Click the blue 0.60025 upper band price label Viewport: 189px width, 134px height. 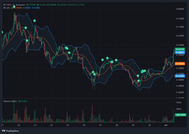pyautogui.click(x=180, y=52)
